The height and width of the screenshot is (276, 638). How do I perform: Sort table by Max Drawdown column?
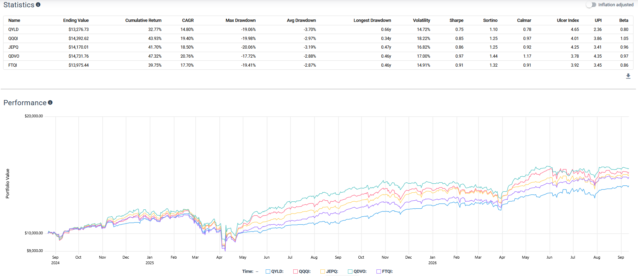click(241, 20)
